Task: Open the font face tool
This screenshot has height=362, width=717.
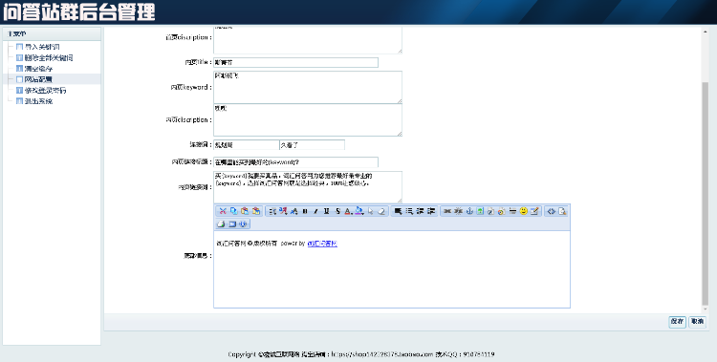Action: click(x=283, y=211)
